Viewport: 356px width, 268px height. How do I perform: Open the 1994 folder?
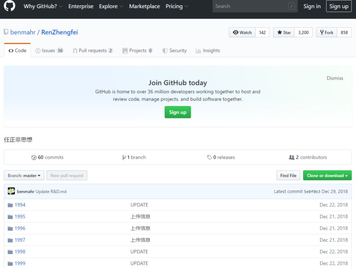click(20, 205)
